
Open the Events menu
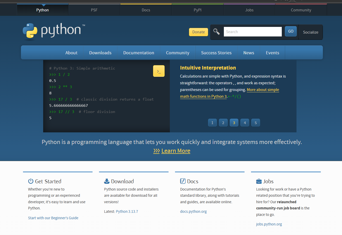pyautogui.click(x=272, y=53)
